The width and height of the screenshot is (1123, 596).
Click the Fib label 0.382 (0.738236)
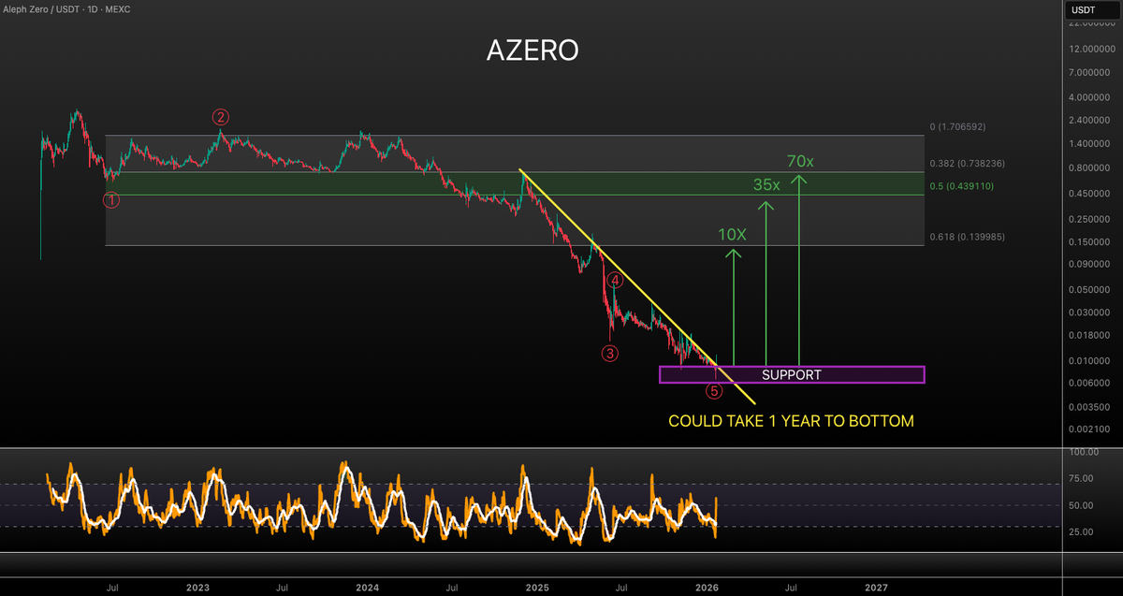967,163
